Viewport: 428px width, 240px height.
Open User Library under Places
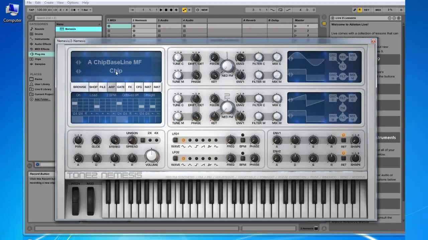[x=42, y=84]
